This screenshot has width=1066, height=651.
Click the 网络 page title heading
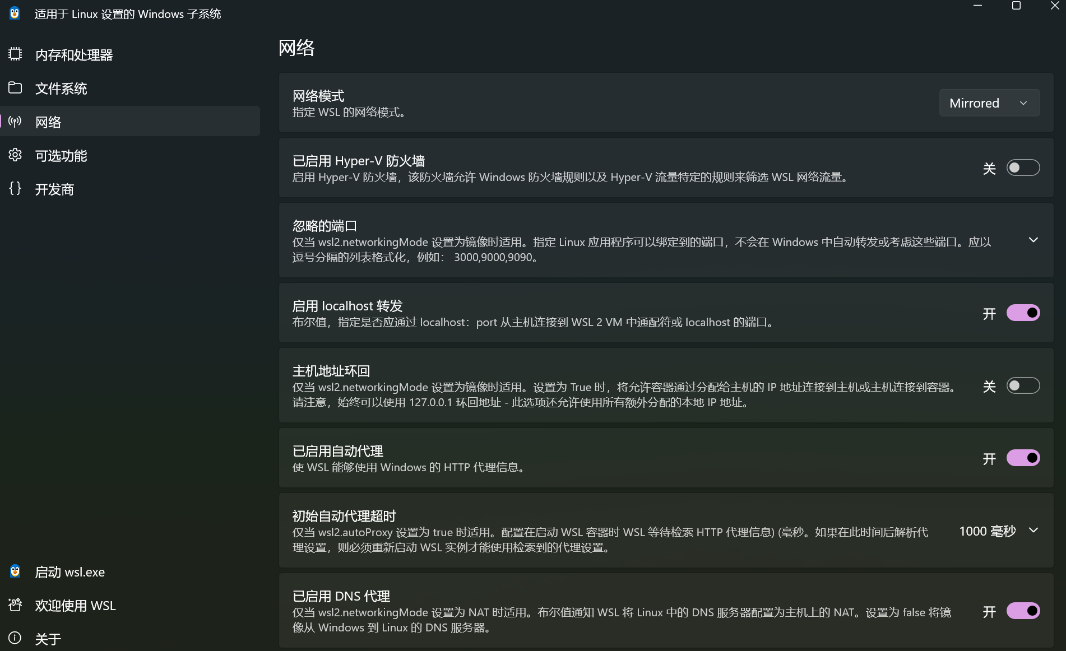[296, 48]
